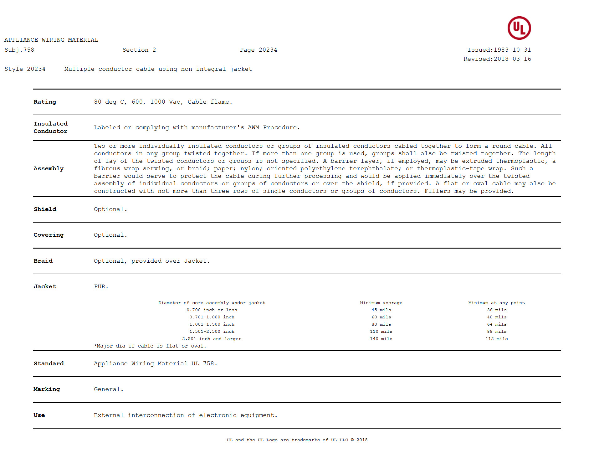Click the Minimum at any point header
Image resolution: width=594 pixels, height=453 pixels.
point(496,303)
